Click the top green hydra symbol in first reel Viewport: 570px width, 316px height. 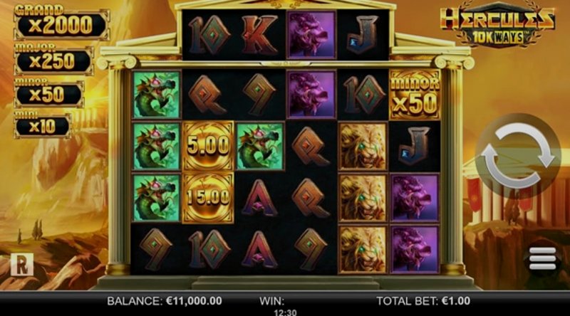click(156, 95)
